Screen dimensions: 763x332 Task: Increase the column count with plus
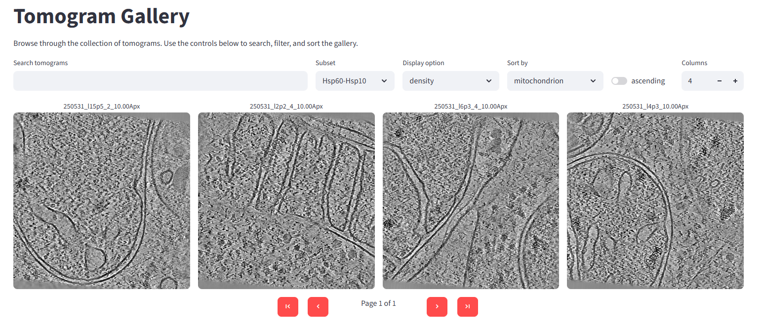tap(735, 81)
